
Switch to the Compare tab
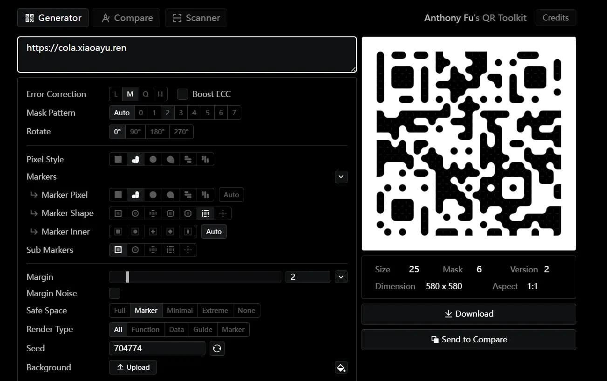pyautogui.click(x=126, y=18)
